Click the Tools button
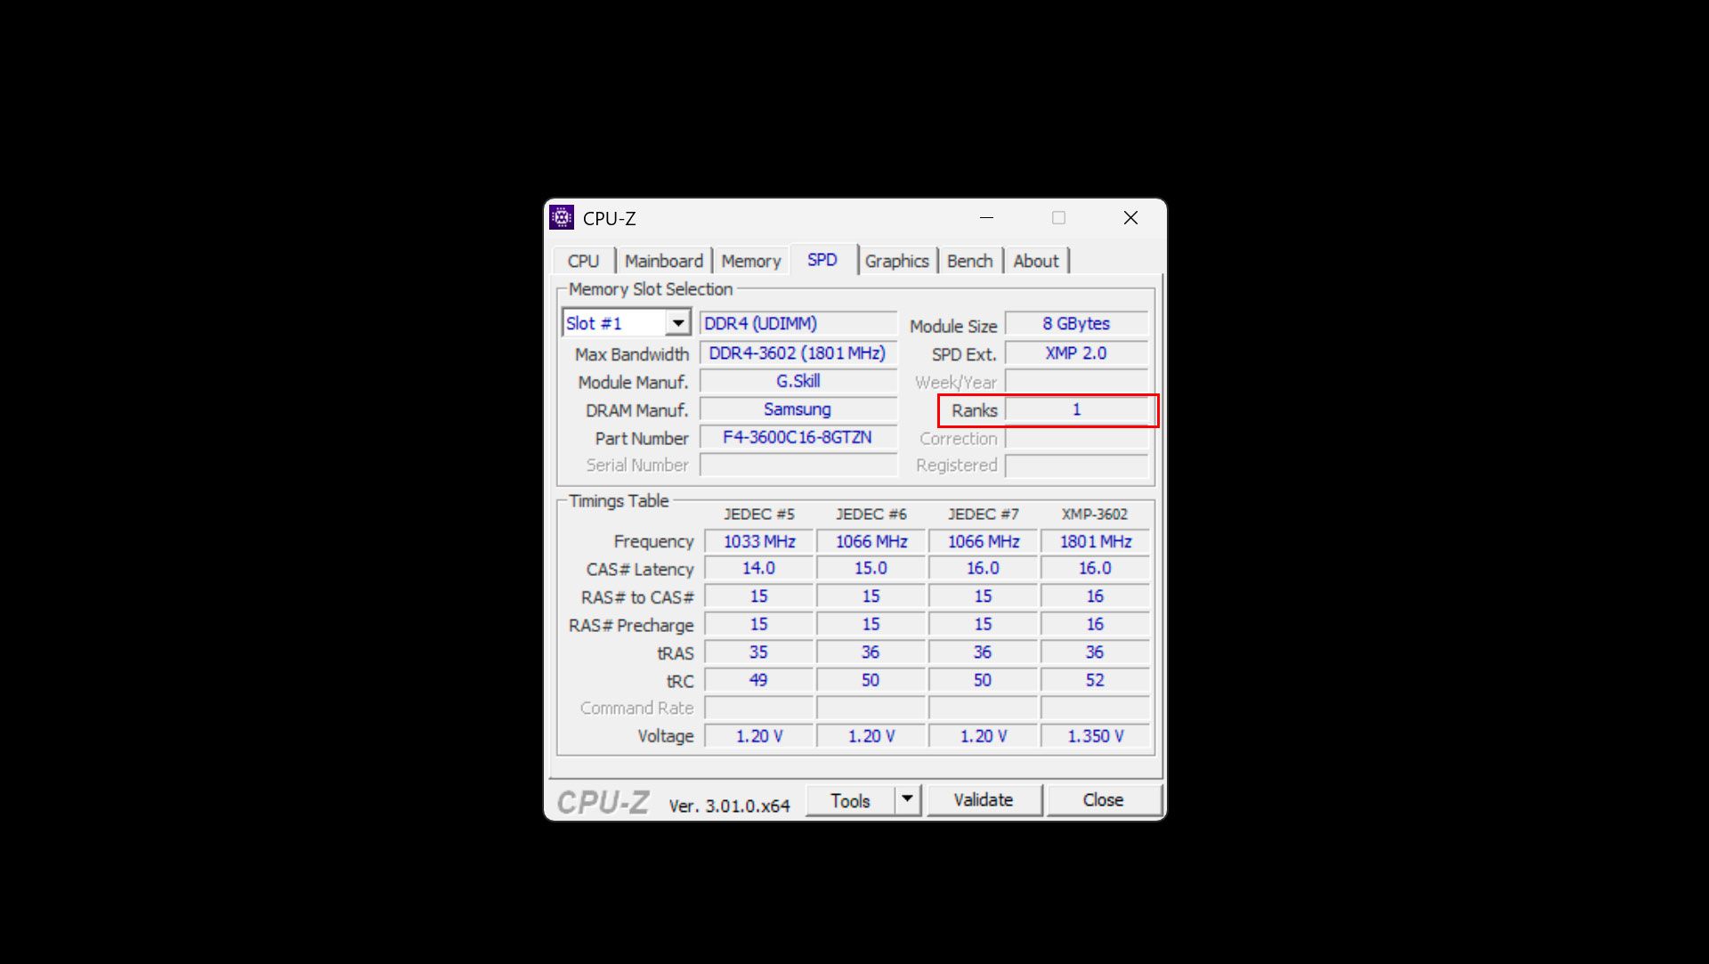 pos(850,800)
